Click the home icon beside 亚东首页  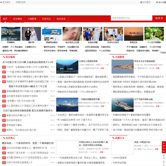click(1, 2)
